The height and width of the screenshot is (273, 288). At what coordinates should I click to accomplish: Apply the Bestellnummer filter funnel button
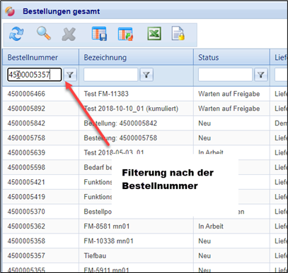(70, 75)
